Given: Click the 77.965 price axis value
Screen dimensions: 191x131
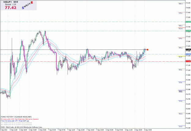Looking at the screenshot, I should tap(189, 13).
